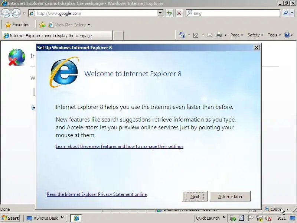Open the Safety menu
This screenshot has width=297, height=223.
click(255, 35)
